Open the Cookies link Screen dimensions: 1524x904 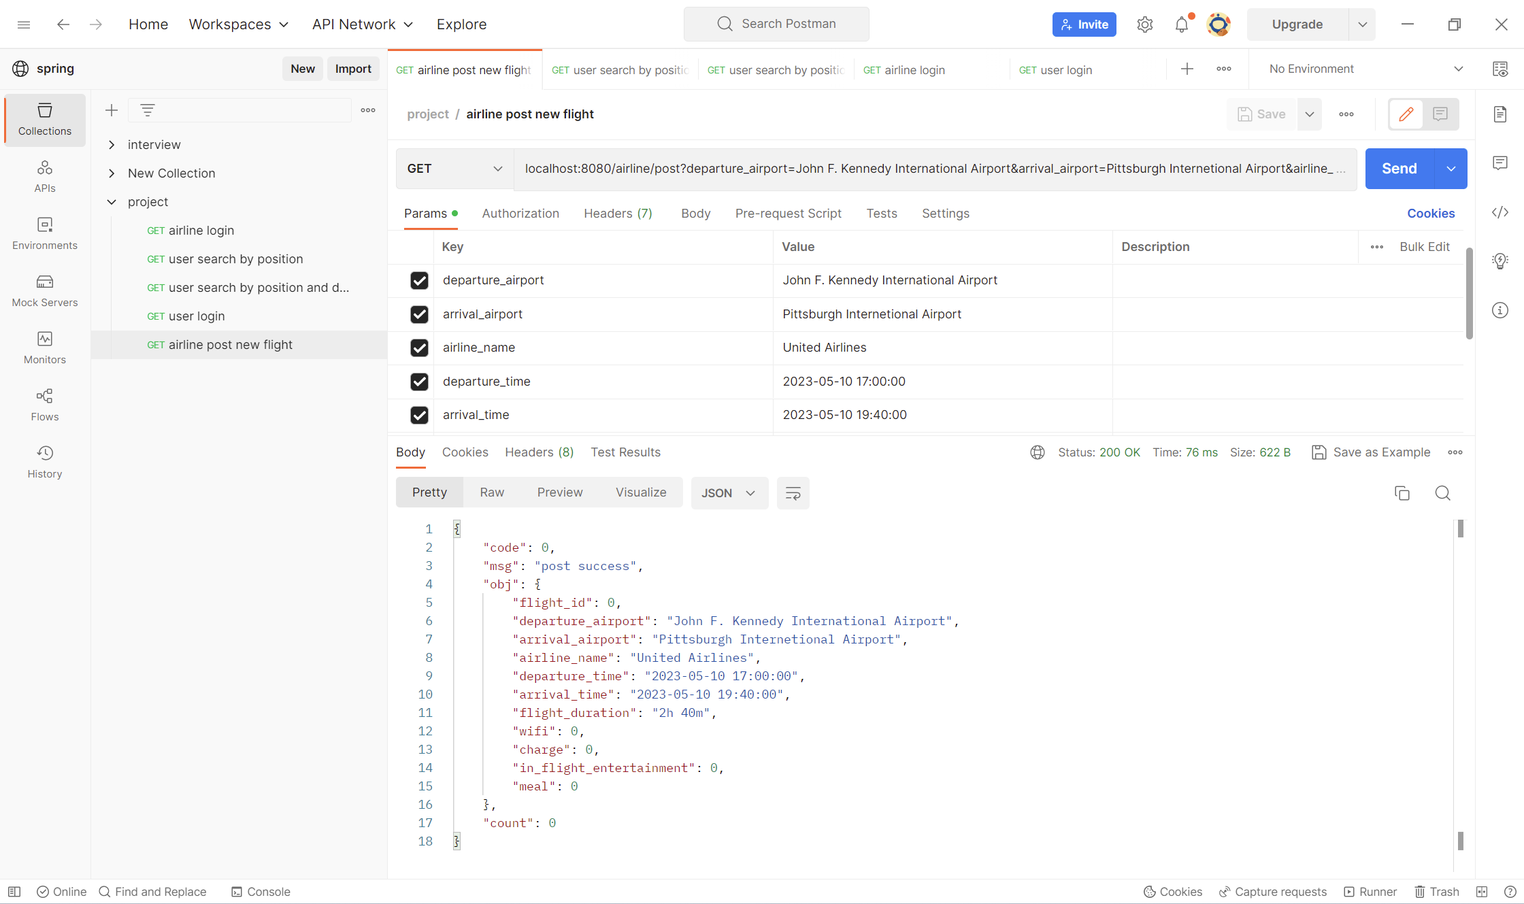pyautogui.click(x=1431, y=214)
